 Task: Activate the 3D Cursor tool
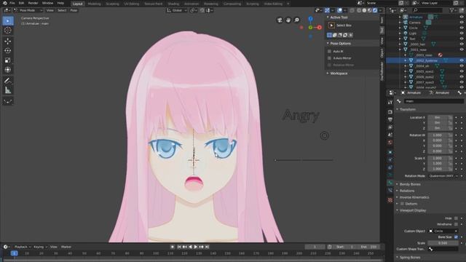tap(8, 31)
